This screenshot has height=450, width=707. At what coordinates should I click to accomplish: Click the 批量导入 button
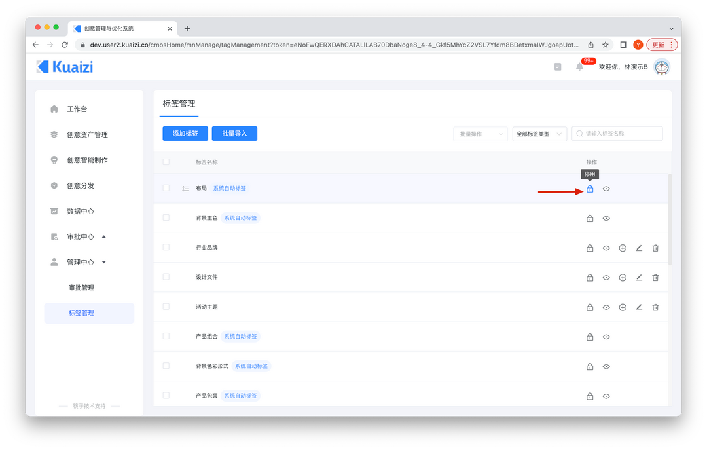(234, 134)
